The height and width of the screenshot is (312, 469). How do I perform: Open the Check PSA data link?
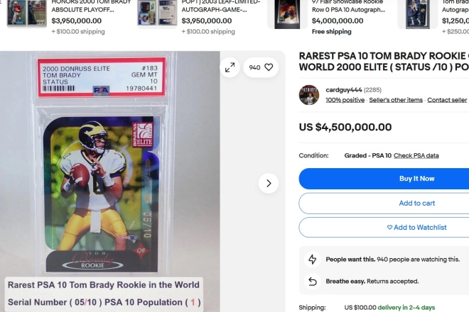click(416, 155)
